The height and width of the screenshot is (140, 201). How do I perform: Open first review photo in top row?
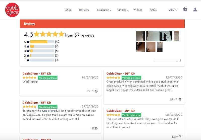[x=140, y=36]
